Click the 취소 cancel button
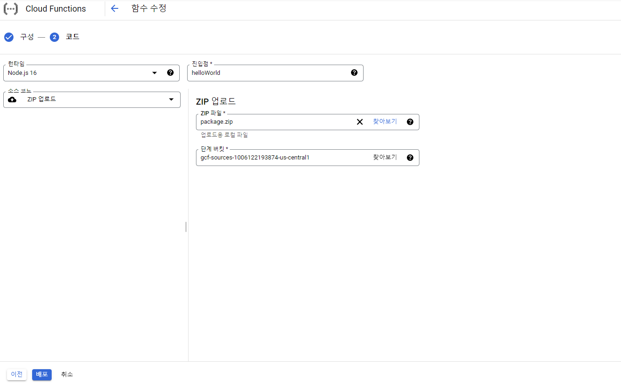The height and width of the screenshot is (385, 621). (67, 374)
